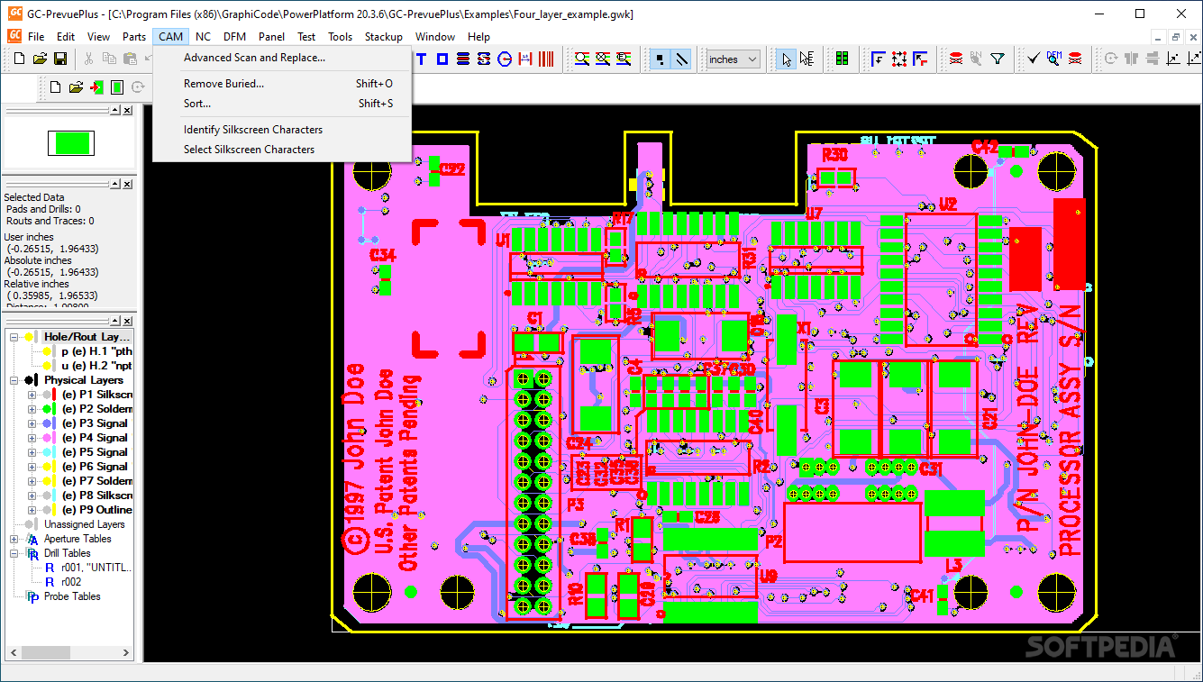Image resolution: width=1203 pixels, height=682 pixels.
Task: Click the red and blue stacked bars icon
Action: (463, 59)
